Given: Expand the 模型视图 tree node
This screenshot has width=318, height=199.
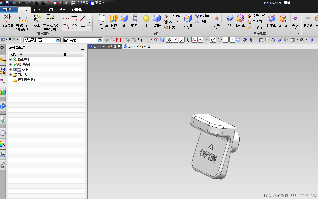Looking at the screenshot, I should [10, 59].
